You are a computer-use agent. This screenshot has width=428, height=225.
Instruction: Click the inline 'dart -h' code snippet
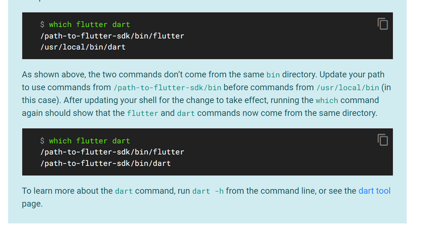pos(208,191)
